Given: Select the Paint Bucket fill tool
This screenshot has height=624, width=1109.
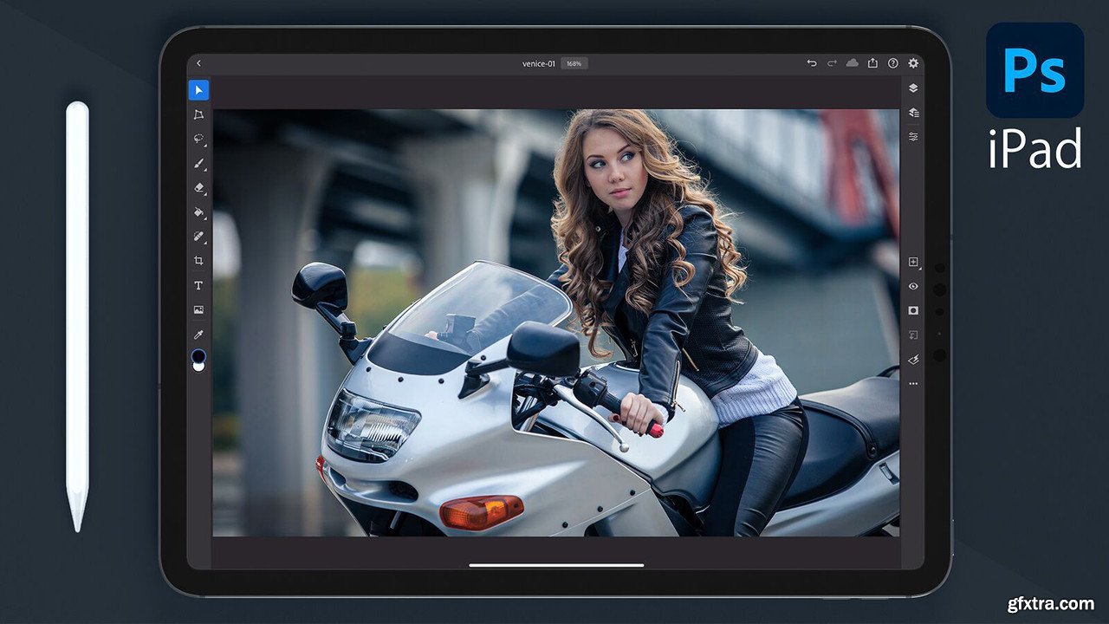Looking at the screenshot, I should point(198,211).
